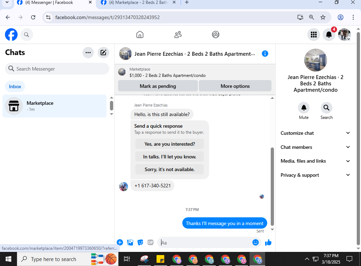Click Mark as pending button
361x266 pixels.
click(158, 86)
